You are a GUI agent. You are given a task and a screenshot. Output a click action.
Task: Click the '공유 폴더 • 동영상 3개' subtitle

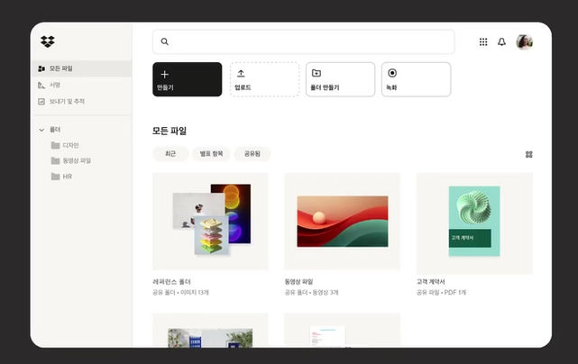(x=311, y=293)
